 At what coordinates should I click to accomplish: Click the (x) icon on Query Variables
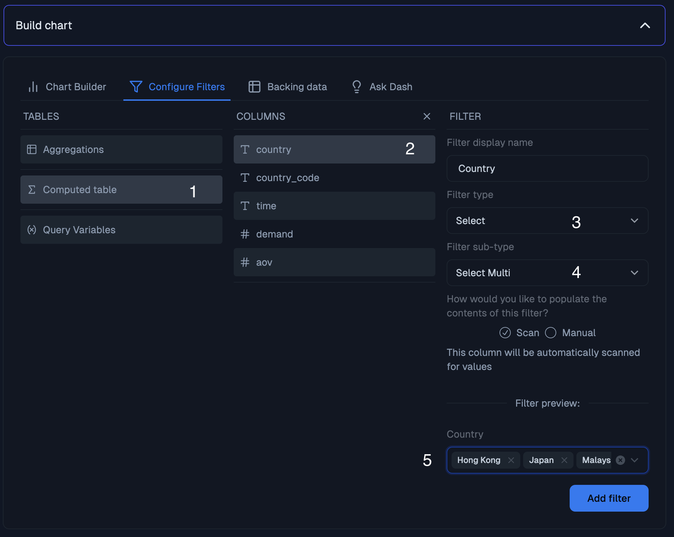(x=32, y=230)
